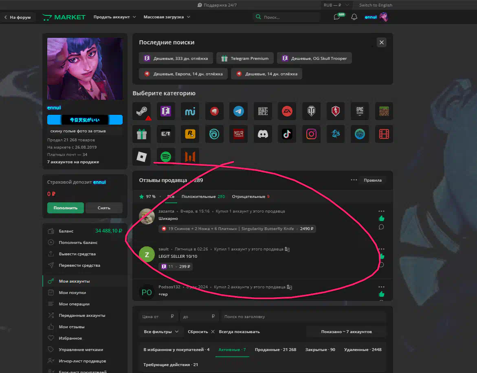The height and width of the screenshot is (373, 477).
Task: Open the Удаленные accounts tab
Action: [x=363, y=350]
